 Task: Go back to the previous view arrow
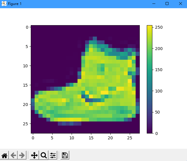click(13, 155)
